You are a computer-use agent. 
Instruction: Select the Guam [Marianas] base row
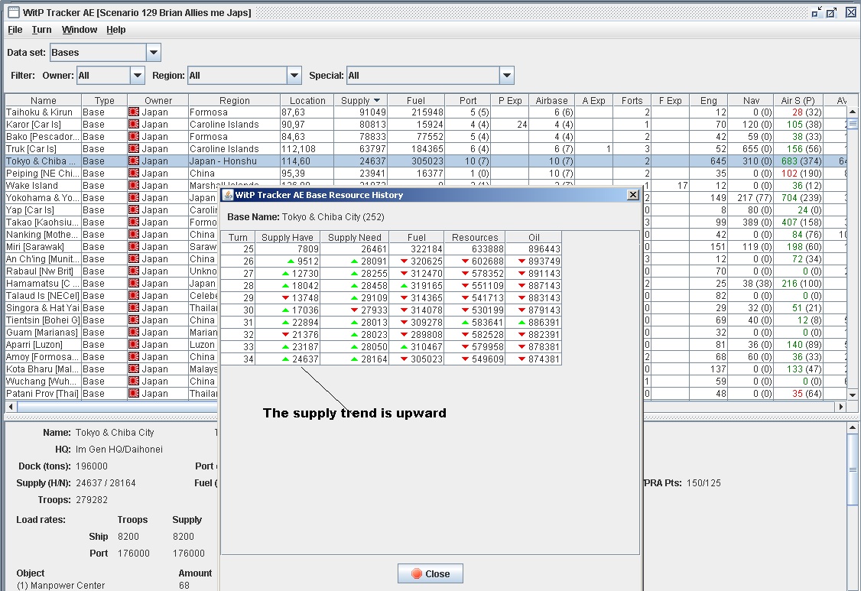[112, 333]
